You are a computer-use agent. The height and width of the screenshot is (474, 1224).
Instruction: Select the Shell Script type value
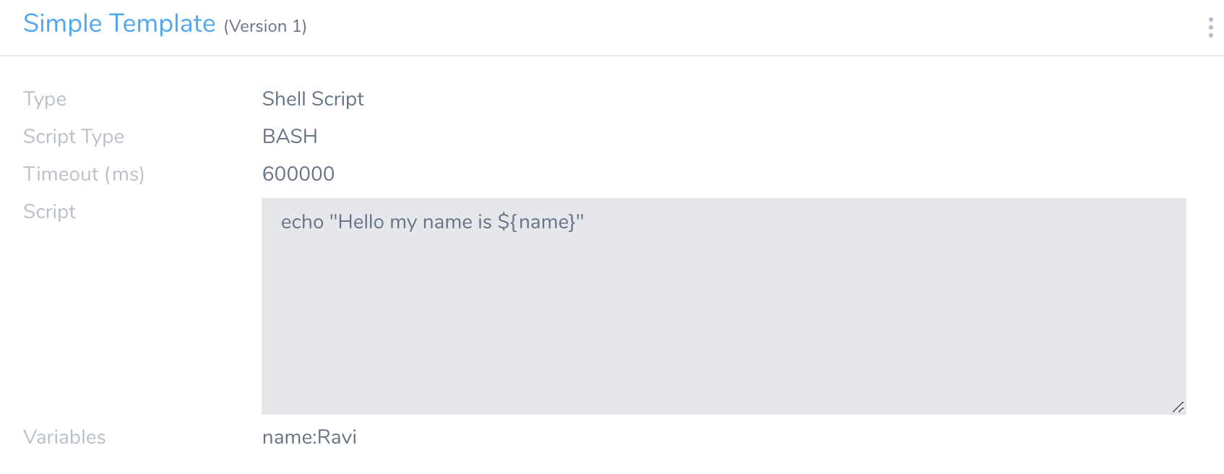point(313,99)
